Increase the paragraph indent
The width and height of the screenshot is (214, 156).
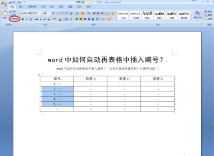98,13
